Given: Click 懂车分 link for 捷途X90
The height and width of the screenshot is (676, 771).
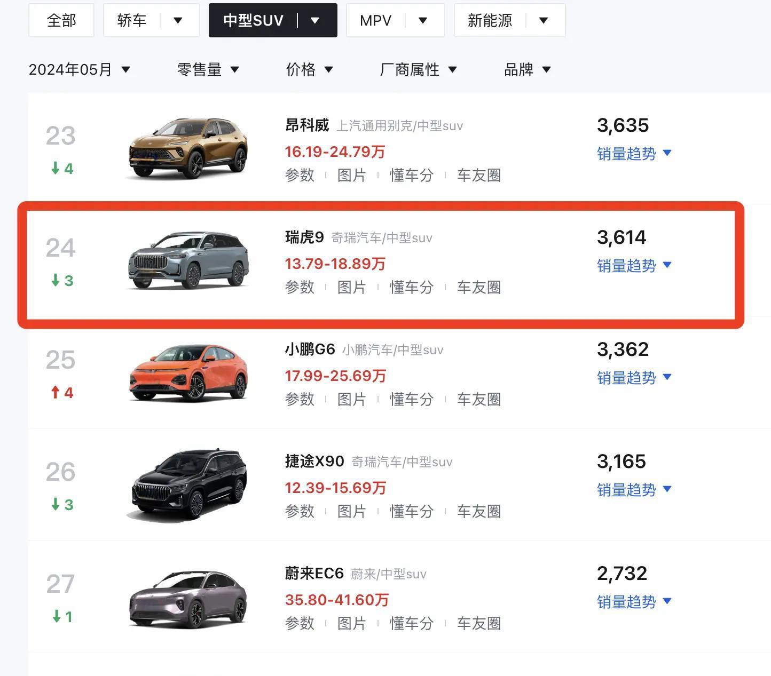Looking at the screenshot, I should point(412,511).
